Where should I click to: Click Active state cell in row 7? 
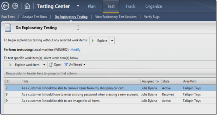(x=166, y=88)
